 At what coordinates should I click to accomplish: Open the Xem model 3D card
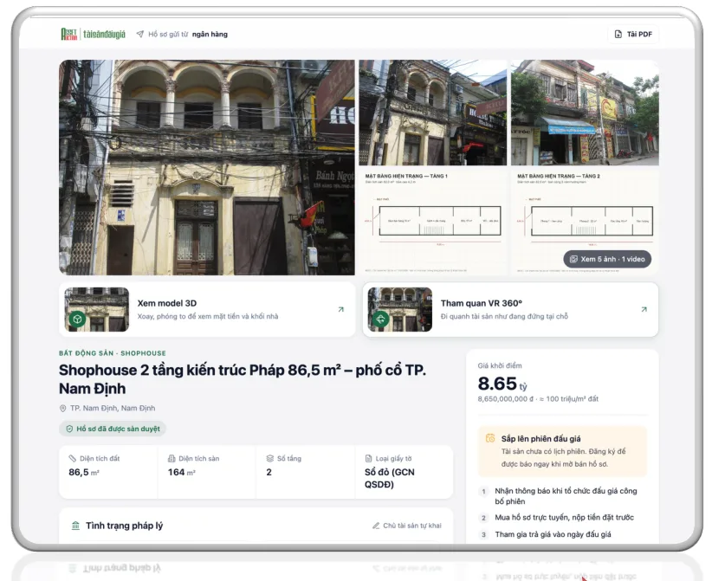click(x=207, y=310)
